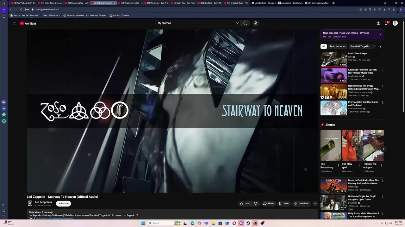
Task: Dislike the video
Action: coord(256,204)
